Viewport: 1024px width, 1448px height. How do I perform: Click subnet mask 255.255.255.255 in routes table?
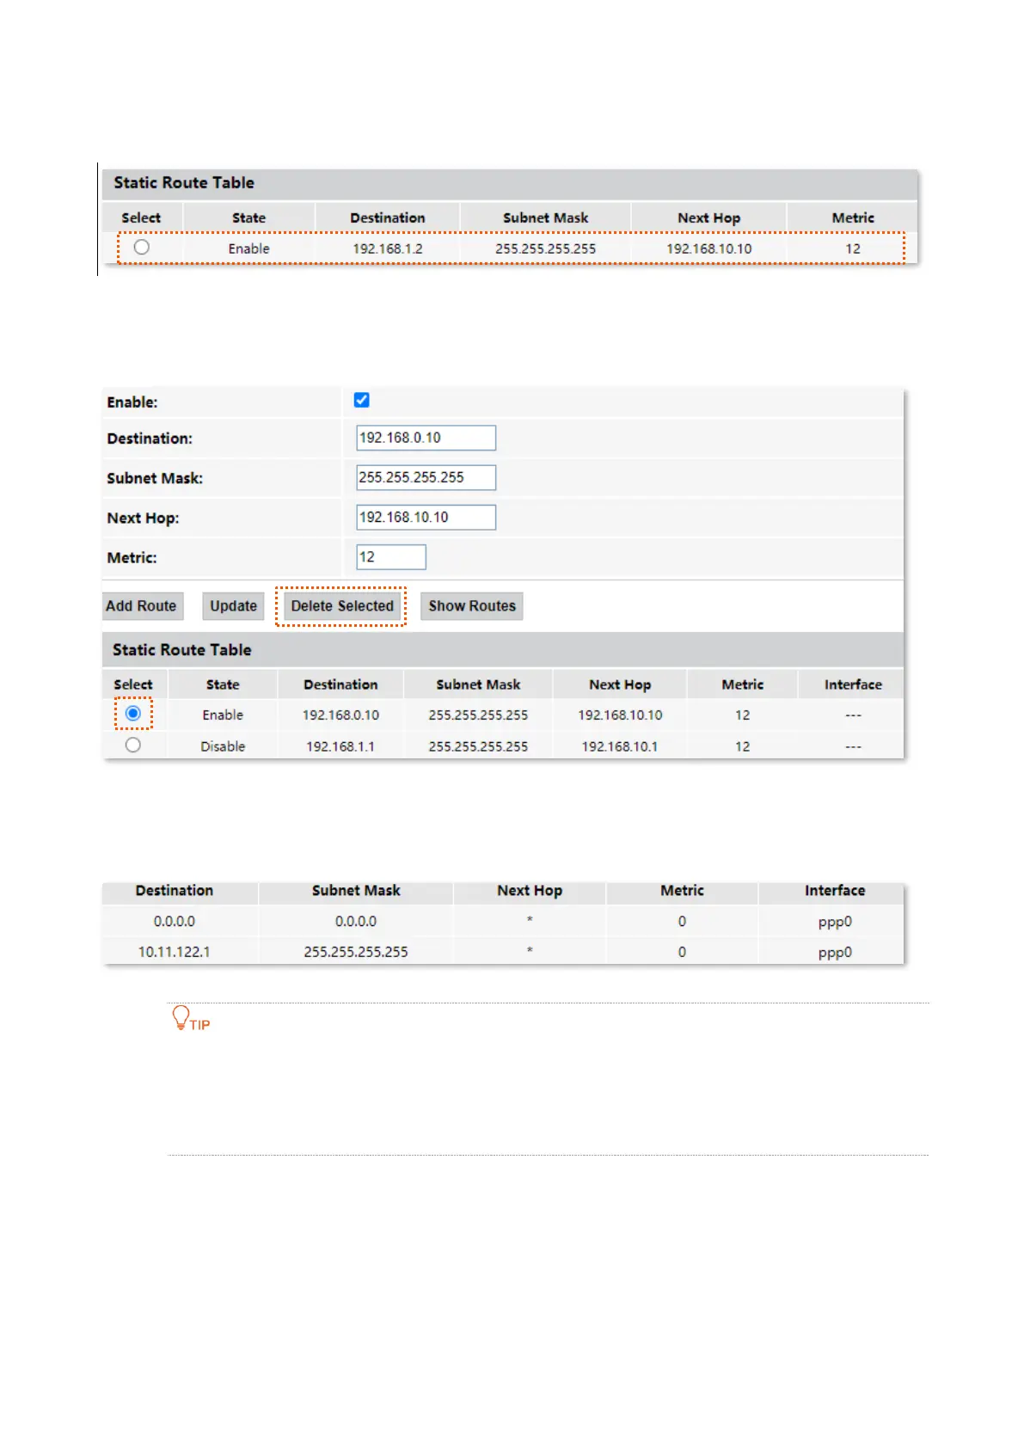point(356,952)
